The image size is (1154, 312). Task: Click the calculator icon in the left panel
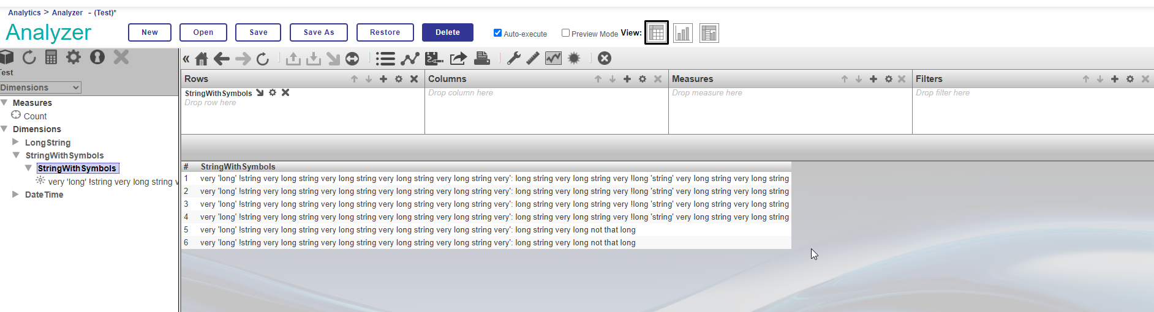tap(51, 58)
